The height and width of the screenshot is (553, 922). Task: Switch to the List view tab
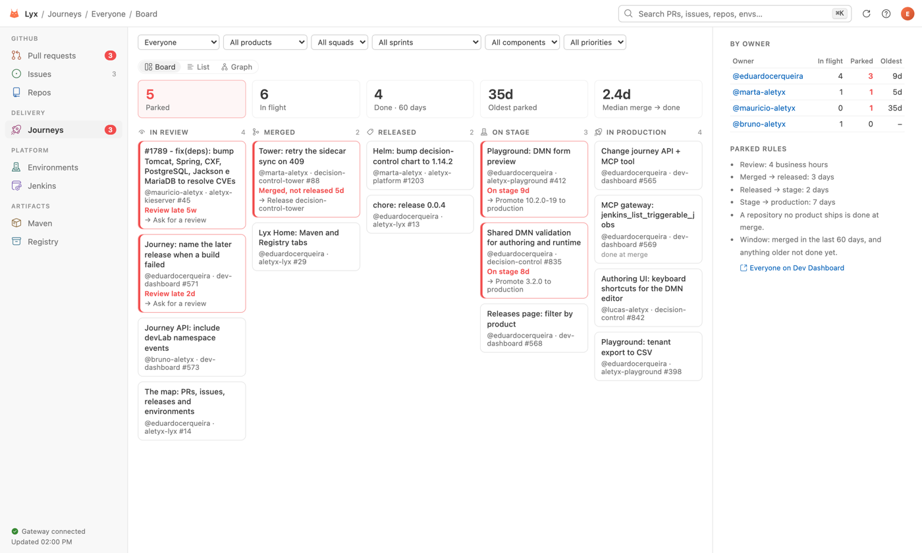pyautogui.click(x=198, y=67)
